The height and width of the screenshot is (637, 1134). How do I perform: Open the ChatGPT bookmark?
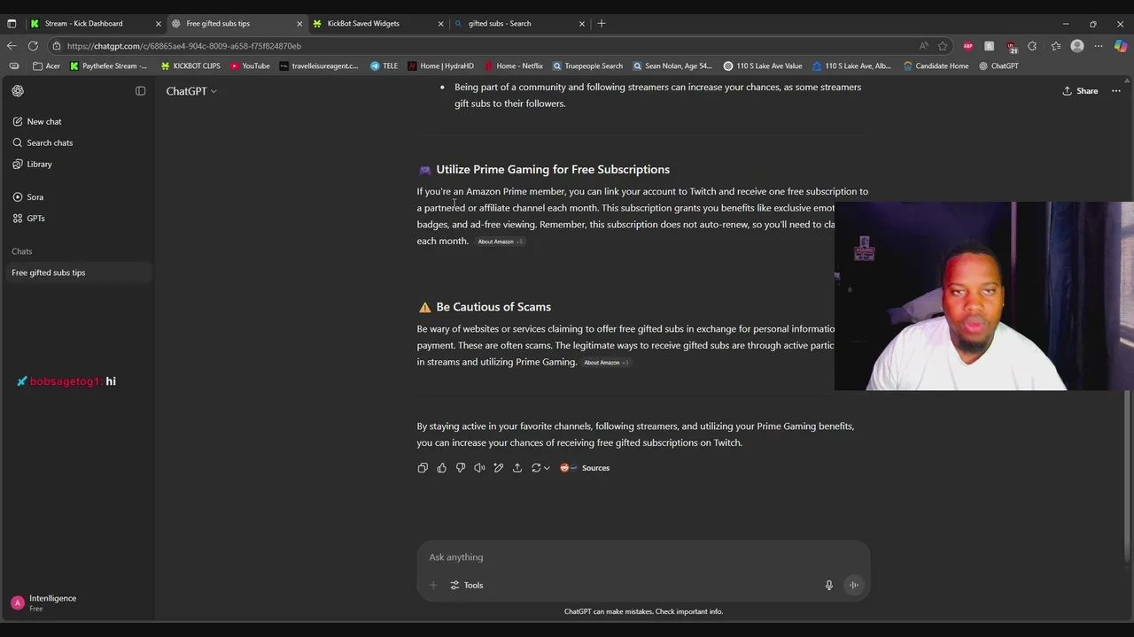(x=998, y=66)
